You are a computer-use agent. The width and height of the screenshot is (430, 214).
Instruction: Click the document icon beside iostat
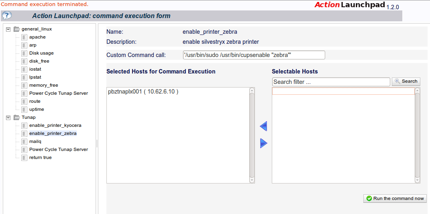[24, 69]
